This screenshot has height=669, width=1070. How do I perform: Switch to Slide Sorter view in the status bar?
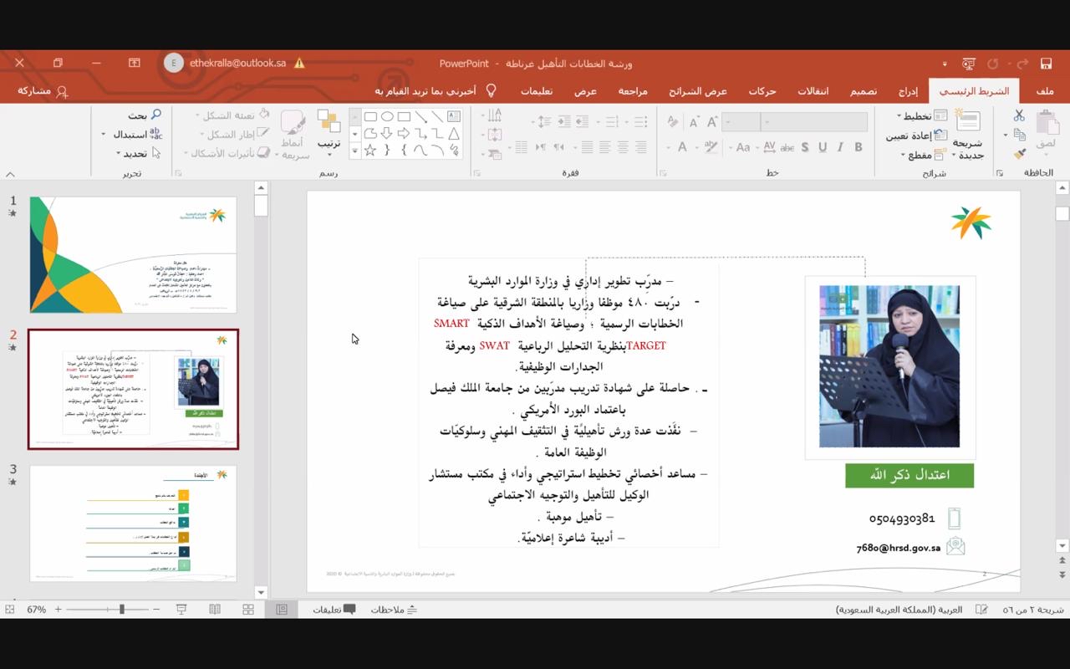tap(248, 610)
